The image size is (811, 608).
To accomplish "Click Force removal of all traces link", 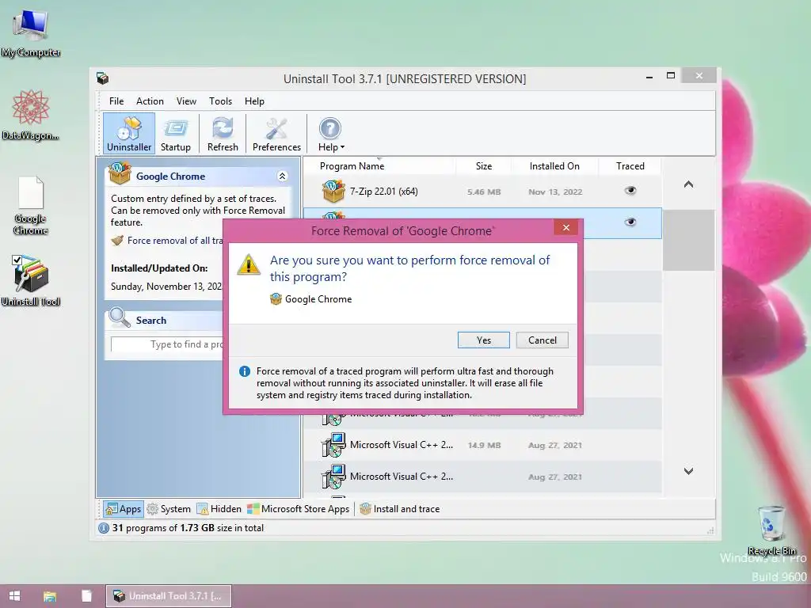I will pos(175,241).
